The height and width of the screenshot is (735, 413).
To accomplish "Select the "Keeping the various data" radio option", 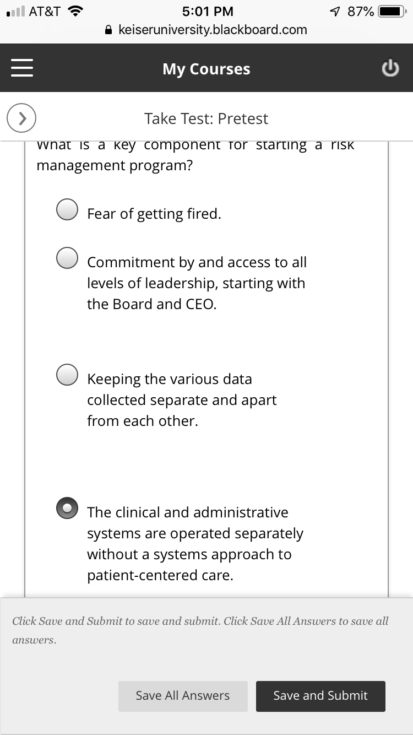I will point(67,375).
